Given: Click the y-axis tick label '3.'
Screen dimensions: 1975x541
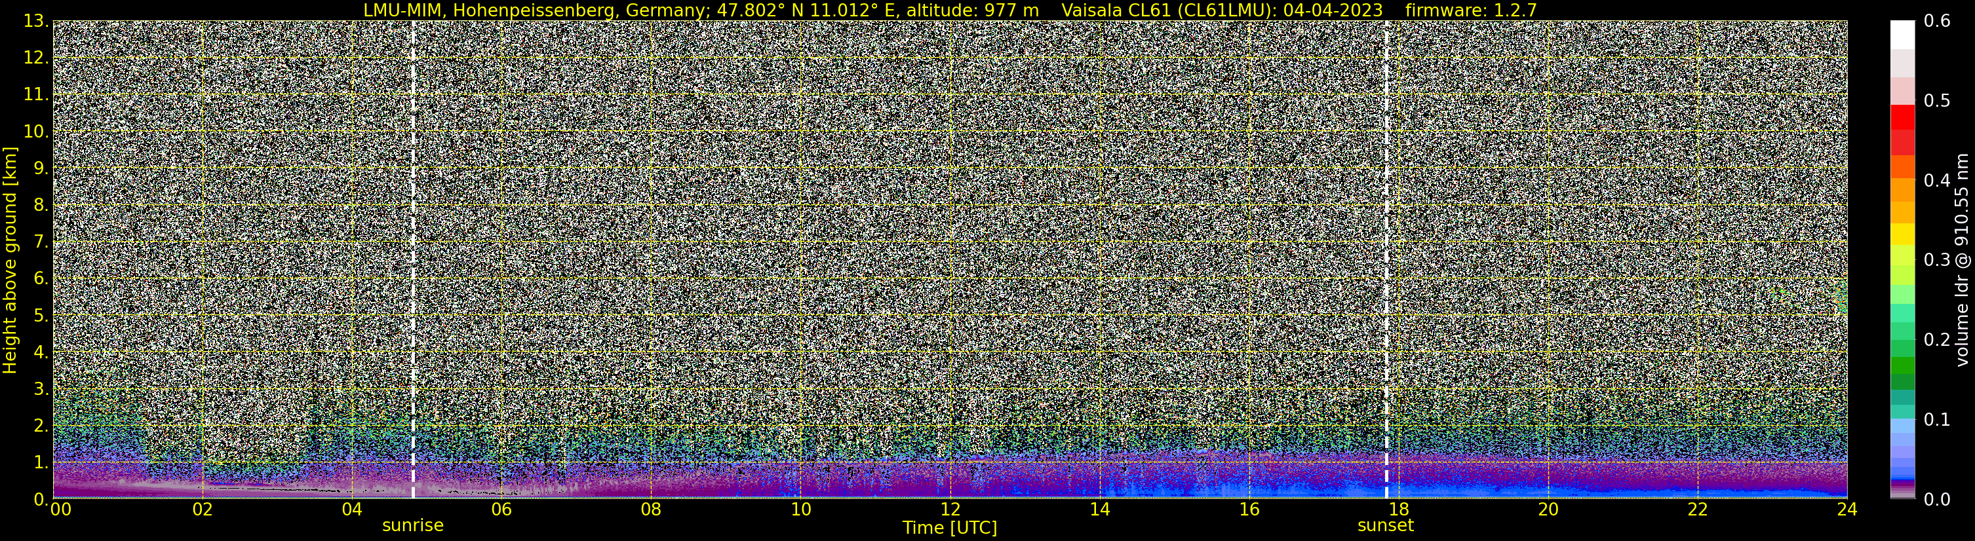Looking at the screenshot, I should tap(41, 388).
